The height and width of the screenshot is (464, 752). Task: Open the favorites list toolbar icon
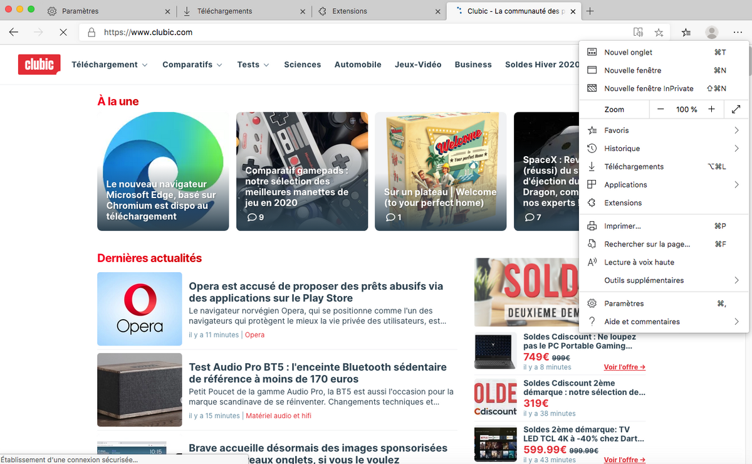click(x=686, y=33)
